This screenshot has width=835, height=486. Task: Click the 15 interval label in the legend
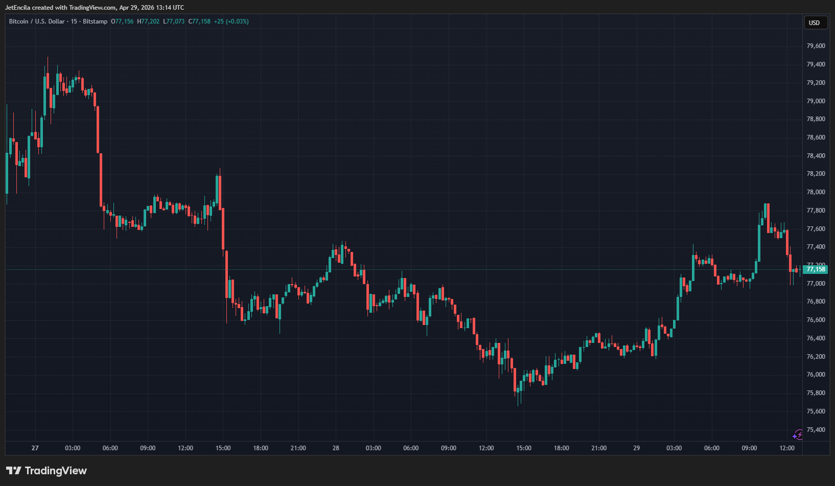click(x=74, y=21)
